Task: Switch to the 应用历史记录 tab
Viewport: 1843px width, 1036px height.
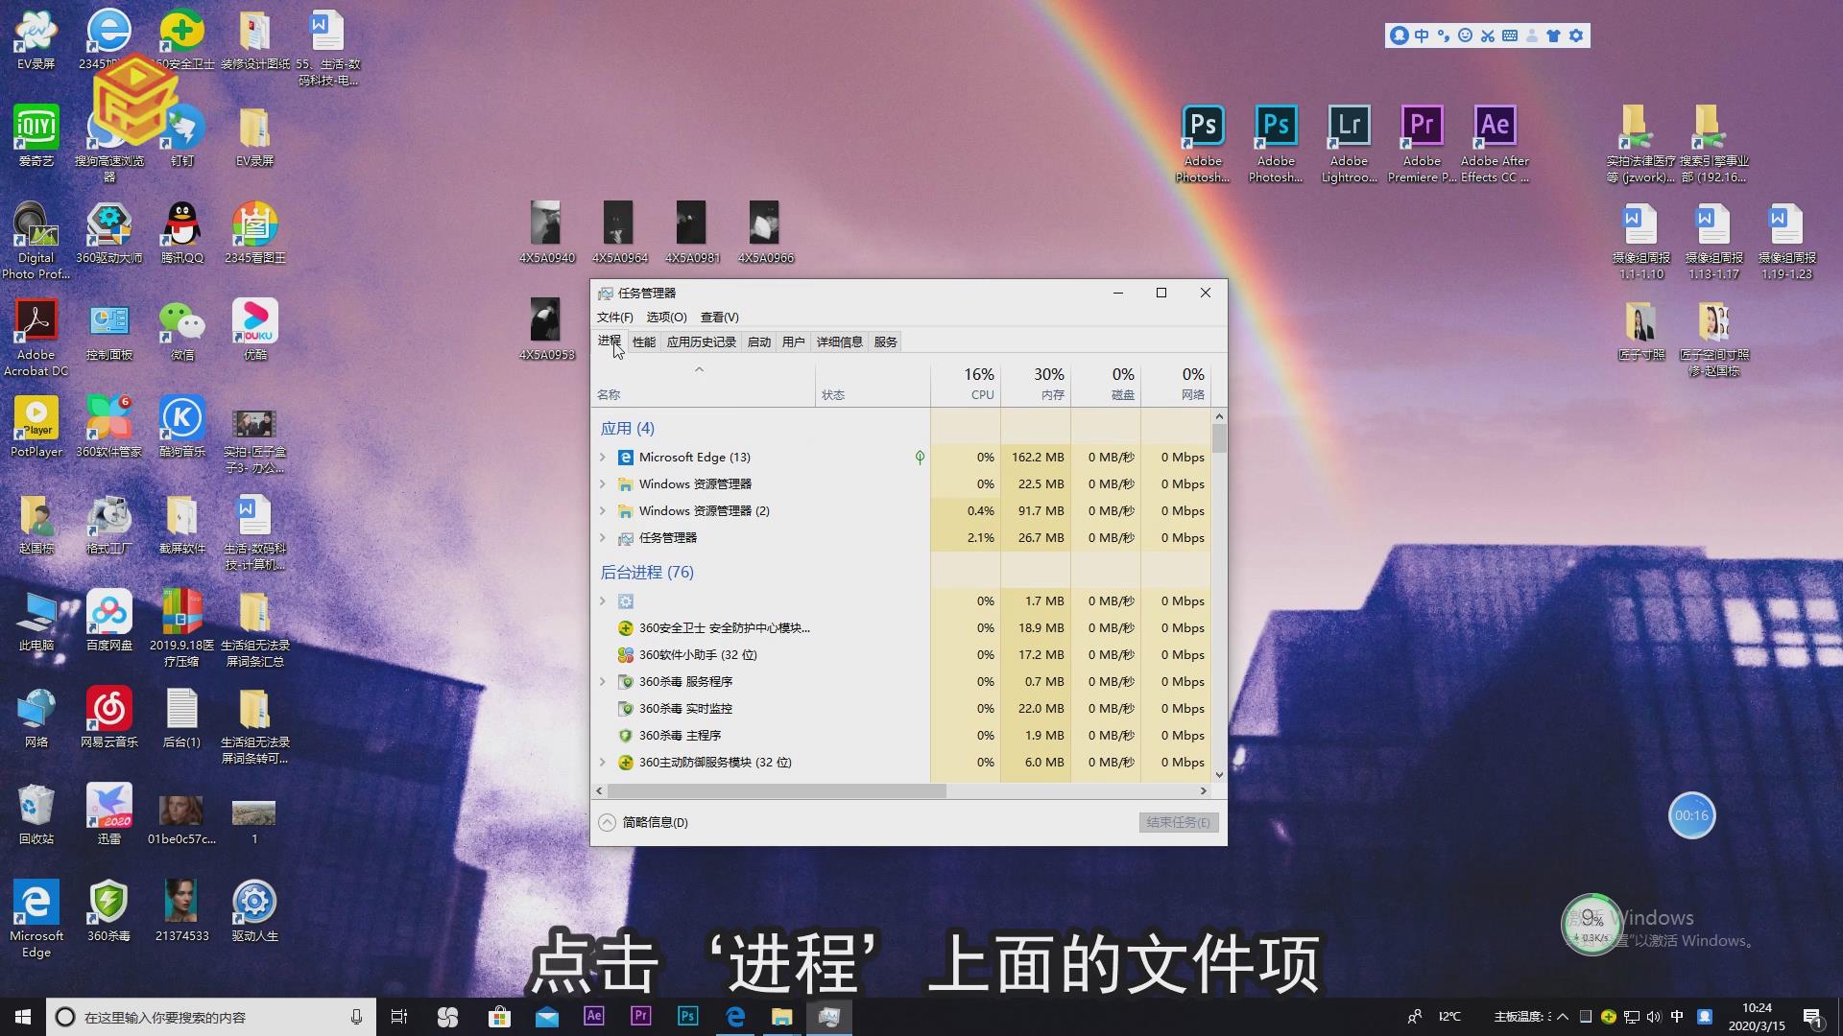Action: coord(701,341)
